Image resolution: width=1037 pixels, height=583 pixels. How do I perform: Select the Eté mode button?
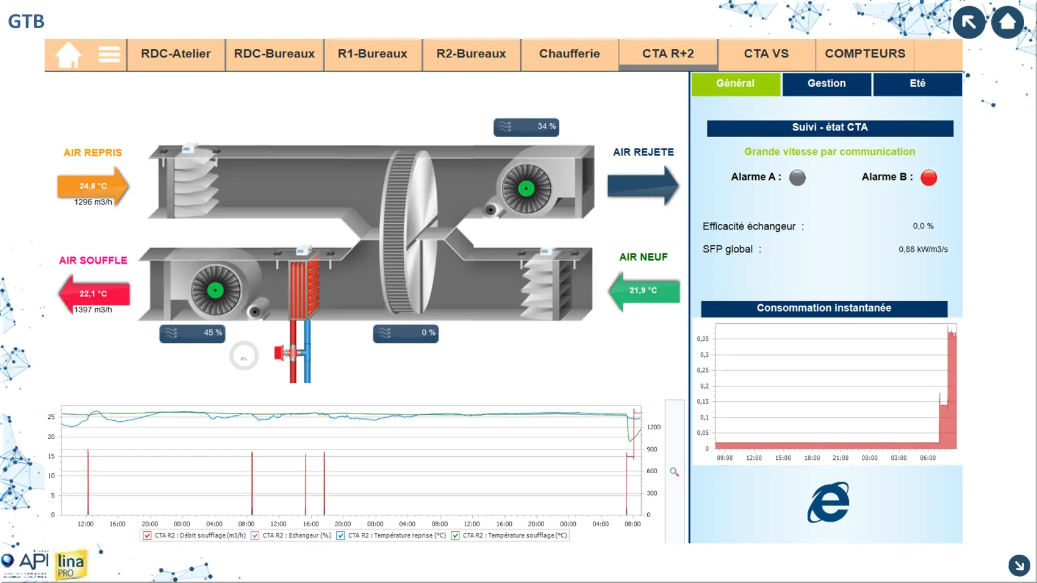point(917,84)
